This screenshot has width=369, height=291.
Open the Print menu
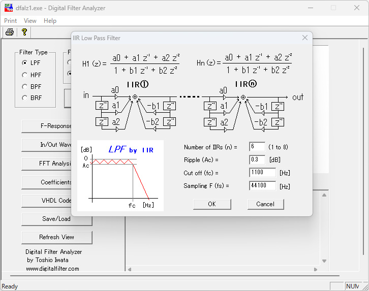pyautogui.click(x=10, y=21)
